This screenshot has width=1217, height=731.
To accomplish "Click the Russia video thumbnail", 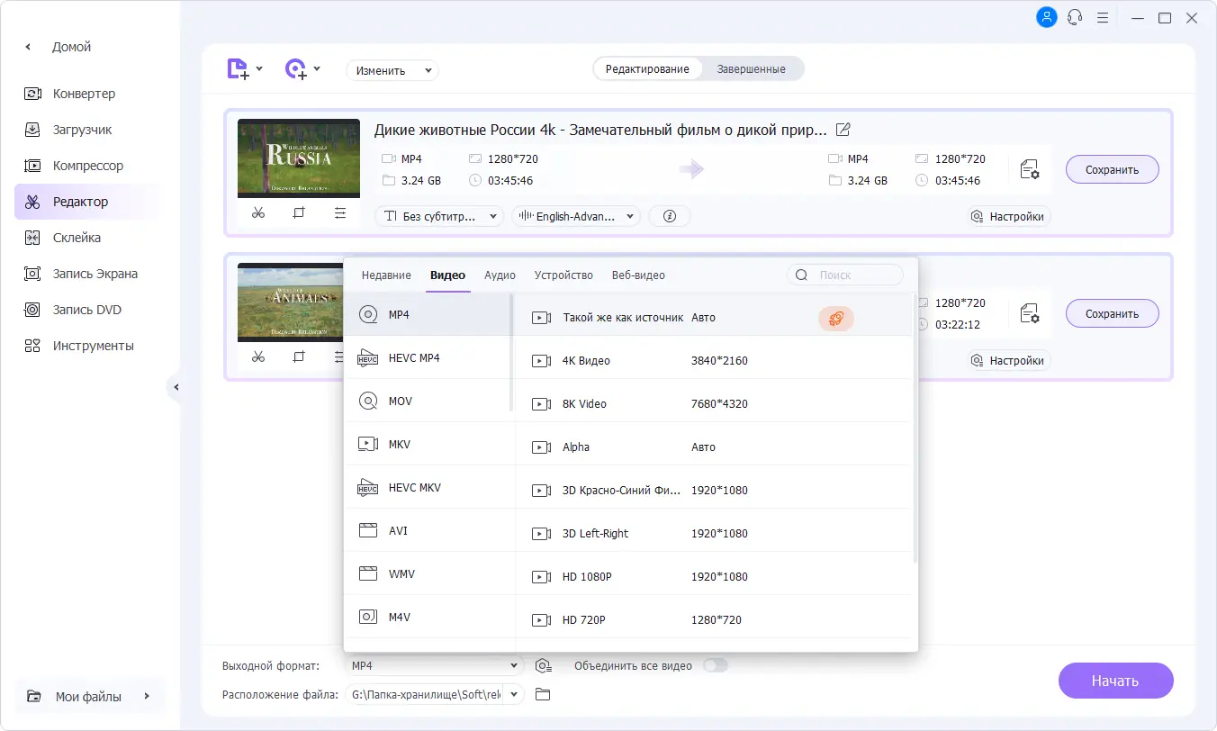I will click(x=298, y=158).
